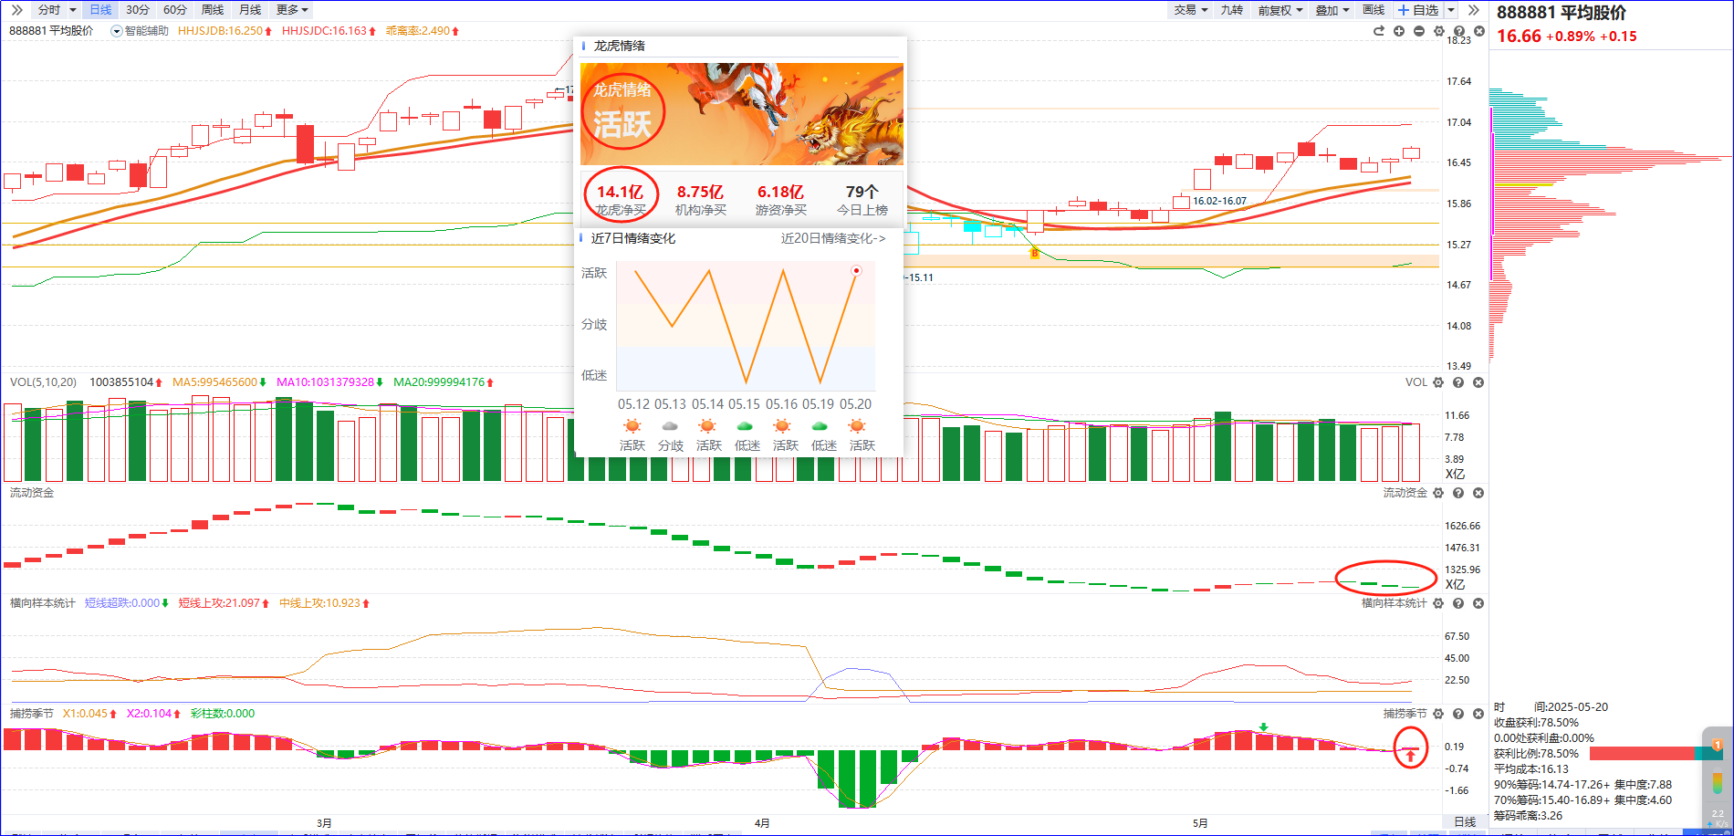Open the 分时 dropdown arrow
Image resolution: width=1734 pixels, height=836 pixels.
pyautogui.click(x=73, y=10)
